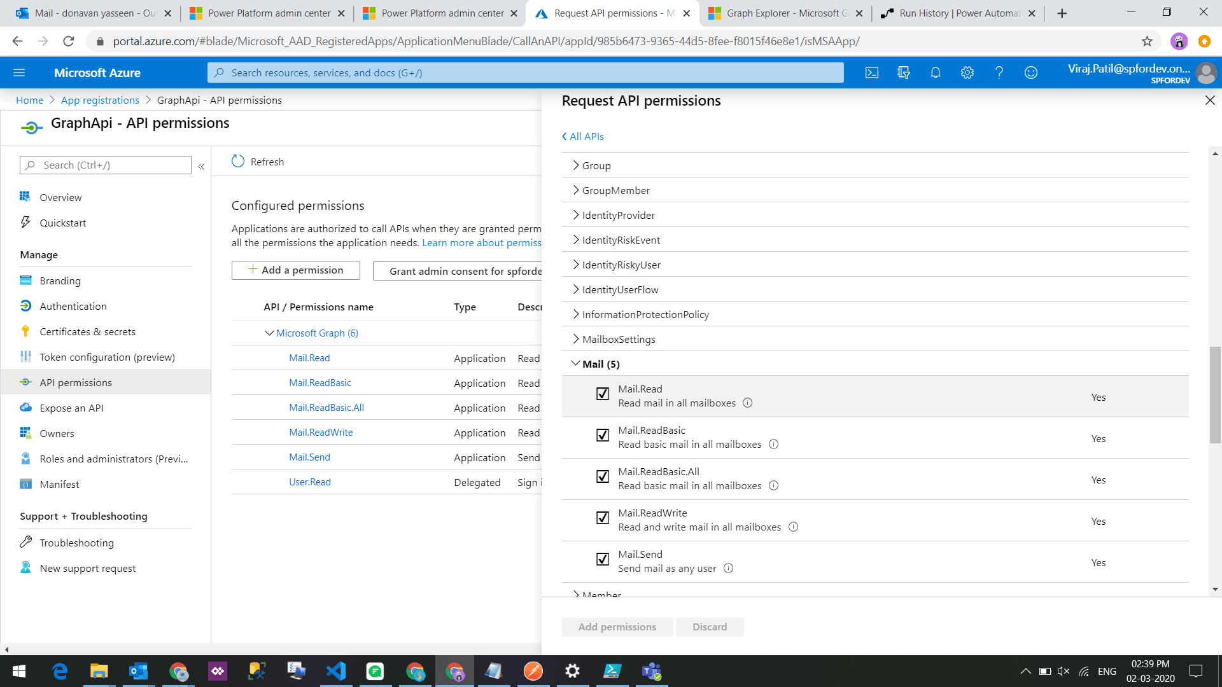Click the Refresh icon
Screen dimensions: 1222x687
238,162
